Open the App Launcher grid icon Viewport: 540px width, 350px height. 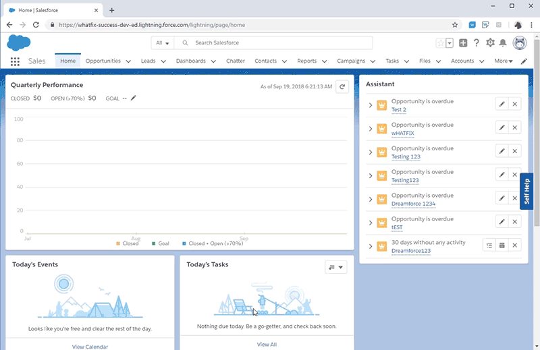(15, 61)
